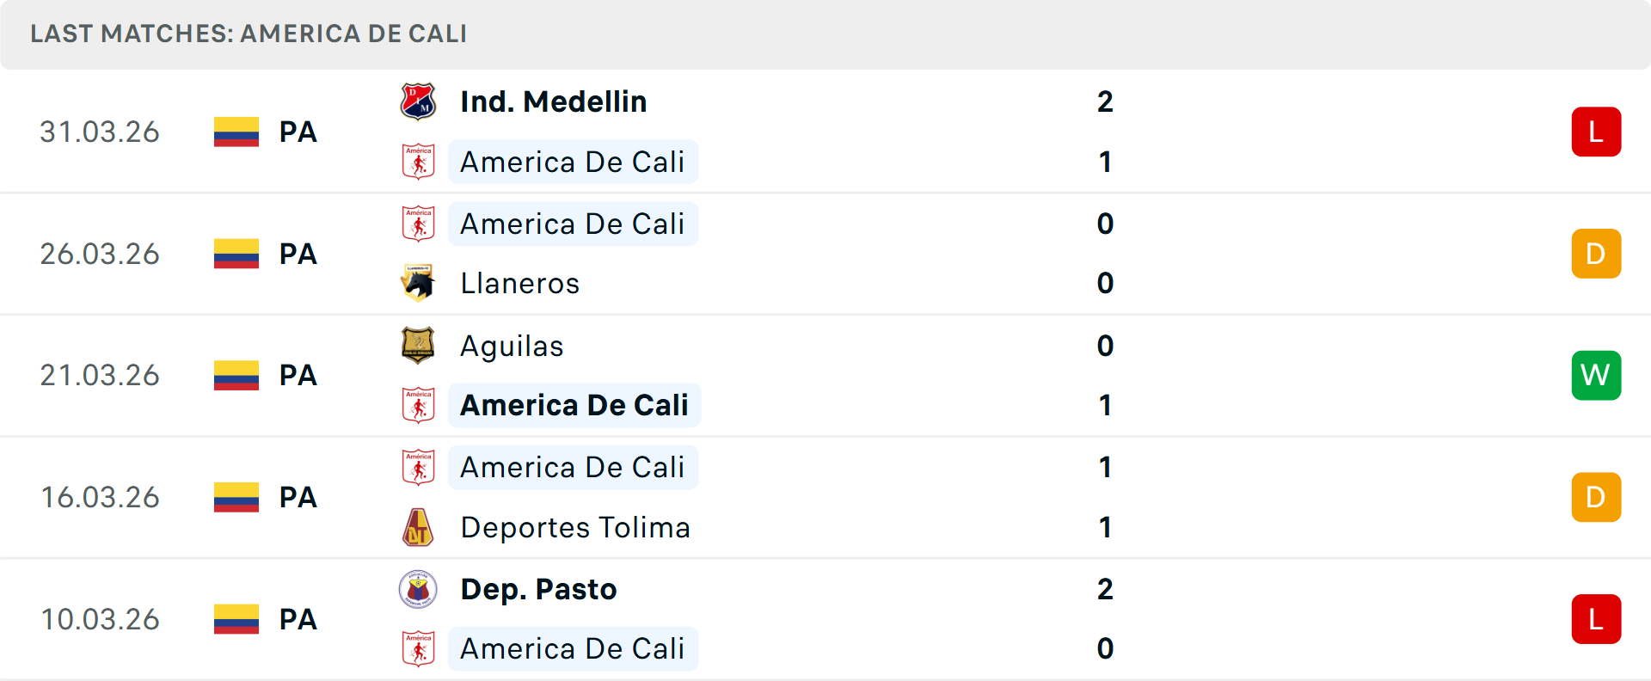The height and width of the screenshot is (681, 1651).
Task: Click the Colombia flag on the 21.03.26 row
Action: point(236,375)
